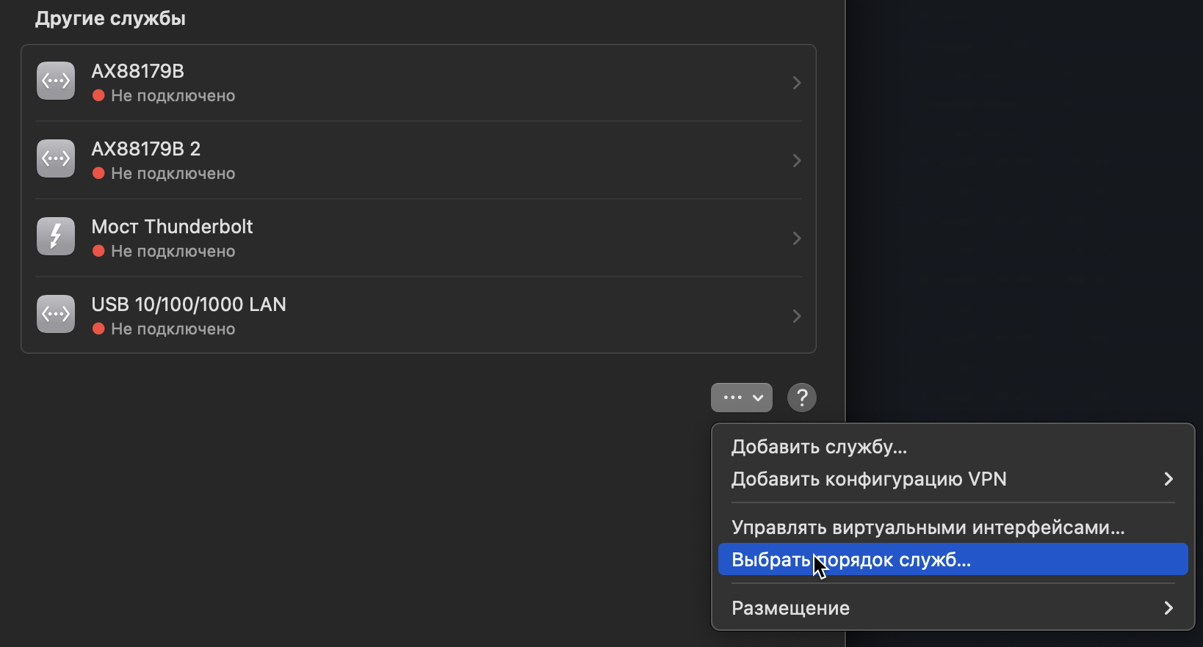The height and width of the screenshot is (647, 1203).
Task: Open the help question mark icon
Action: (802, 398)
